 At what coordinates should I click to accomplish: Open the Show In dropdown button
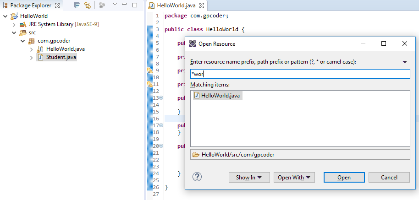(x=249, y=178)
